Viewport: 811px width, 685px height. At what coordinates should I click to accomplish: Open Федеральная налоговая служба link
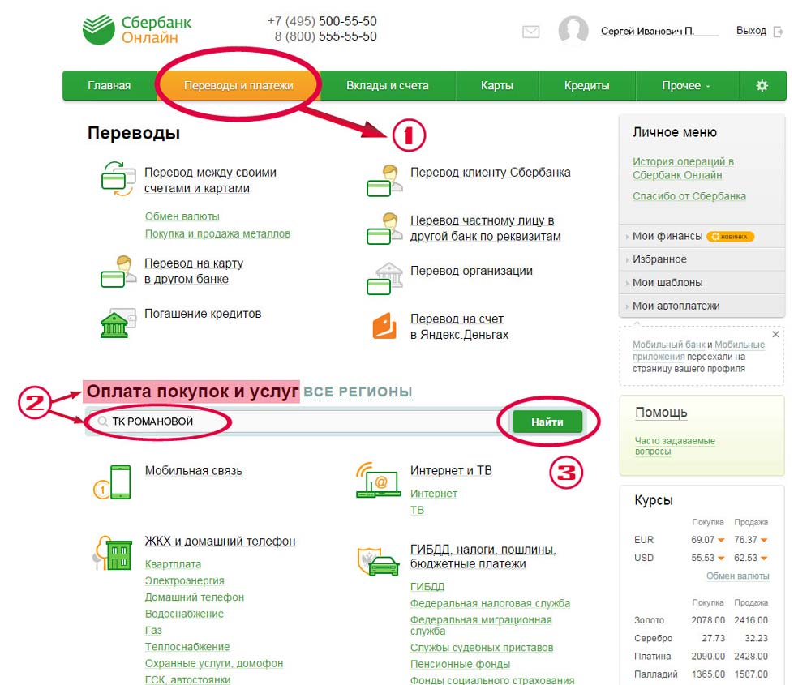(x=491, y=603)
